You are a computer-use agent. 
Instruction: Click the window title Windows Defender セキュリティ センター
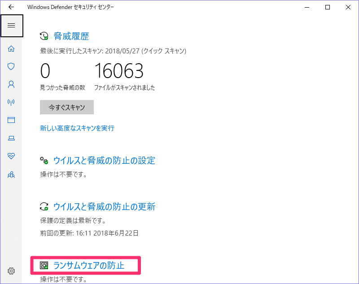coord(70,7)
